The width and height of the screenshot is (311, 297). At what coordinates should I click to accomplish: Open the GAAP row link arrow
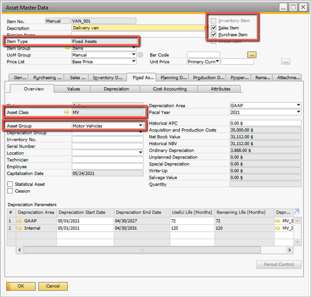coord(19,221)
